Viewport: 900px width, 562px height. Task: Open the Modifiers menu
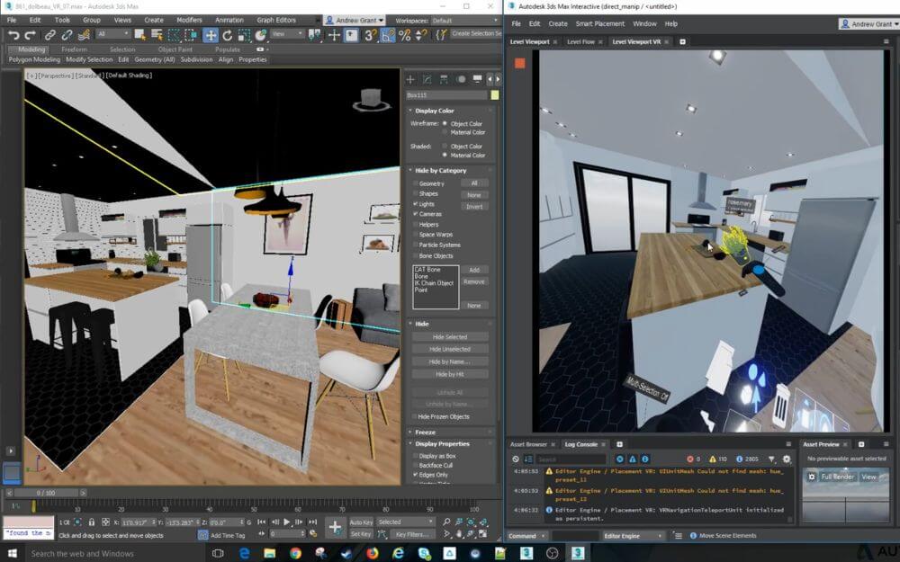pos(189,19)
